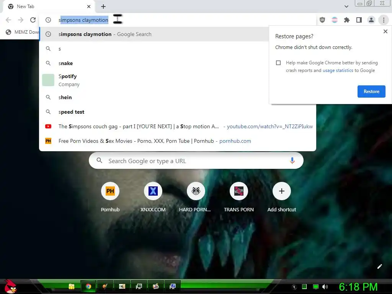Open the uBlock shield extension icon
This screenshot has height=294, width=392.
pyautogui.click(x=322, y=20)
